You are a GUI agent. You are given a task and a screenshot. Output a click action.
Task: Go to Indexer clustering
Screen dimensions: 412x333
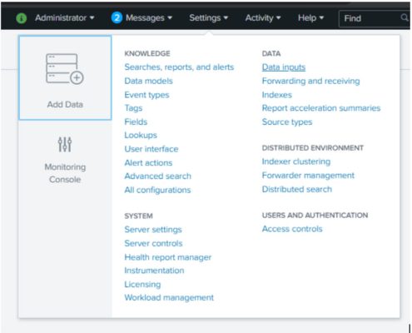[296, 162]
